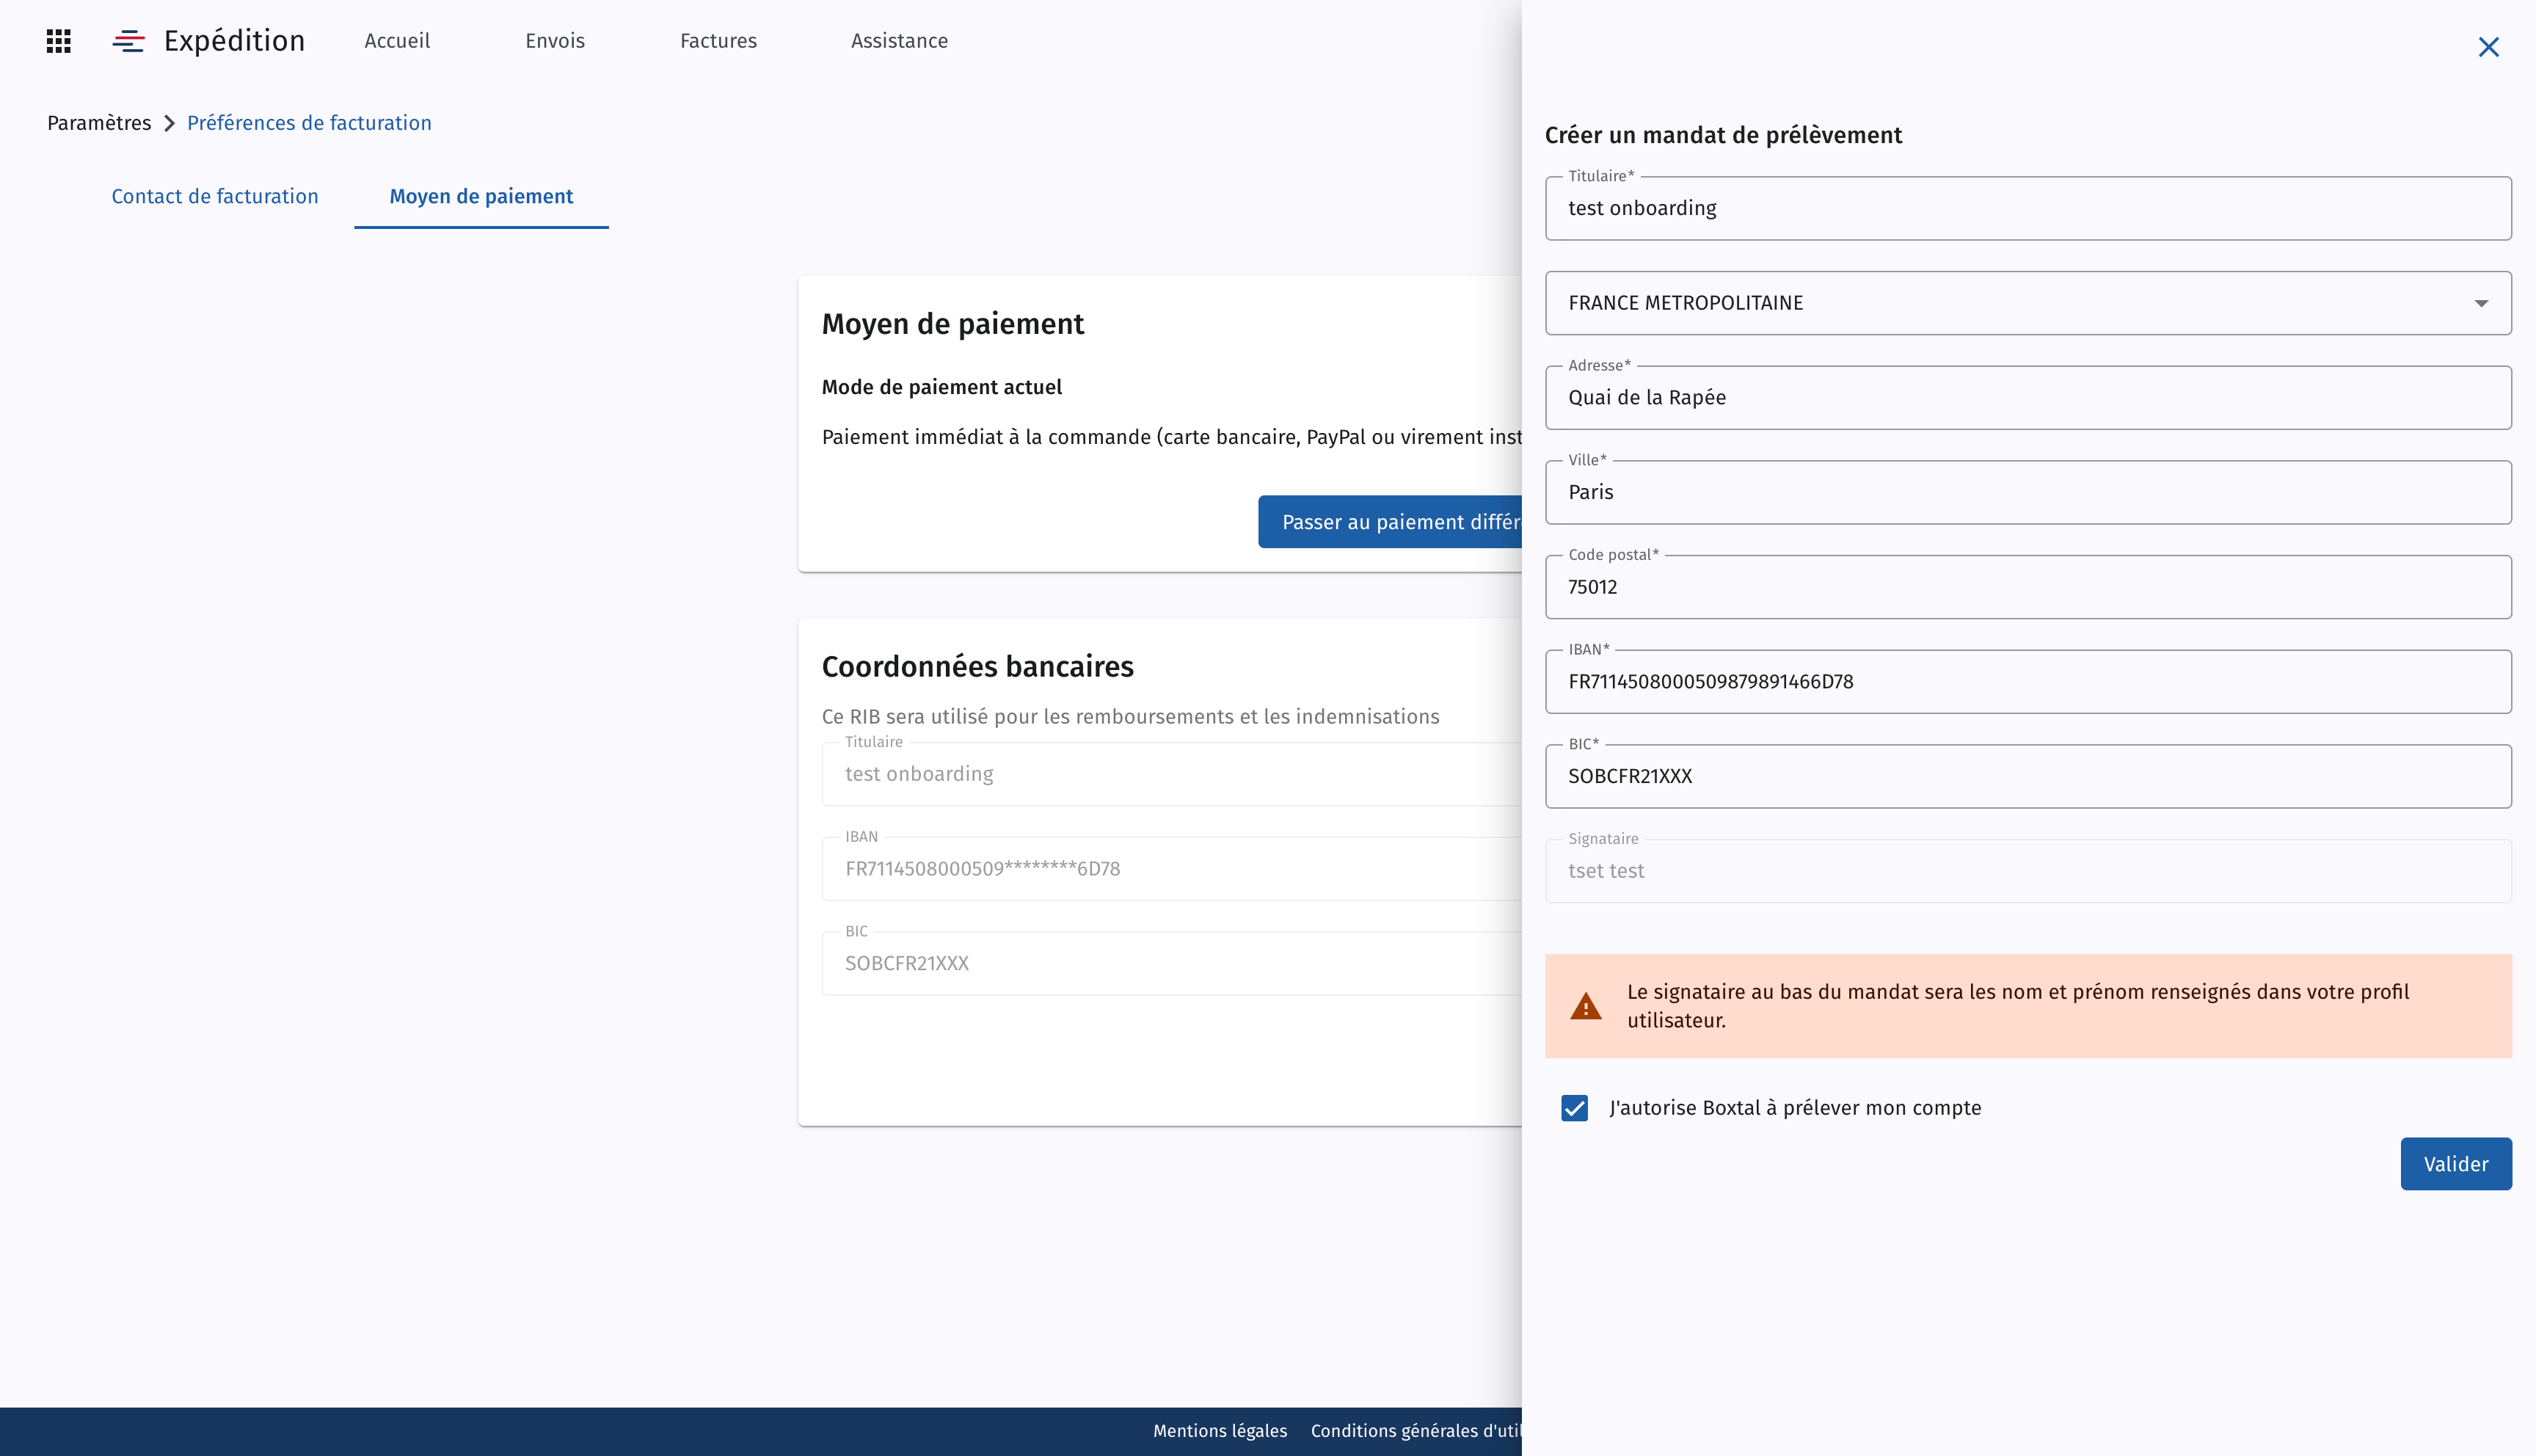The width and height of the screenshot is (2536, 1456).
Task: Open the Envois menu item
Action: [x=555, y=41]
